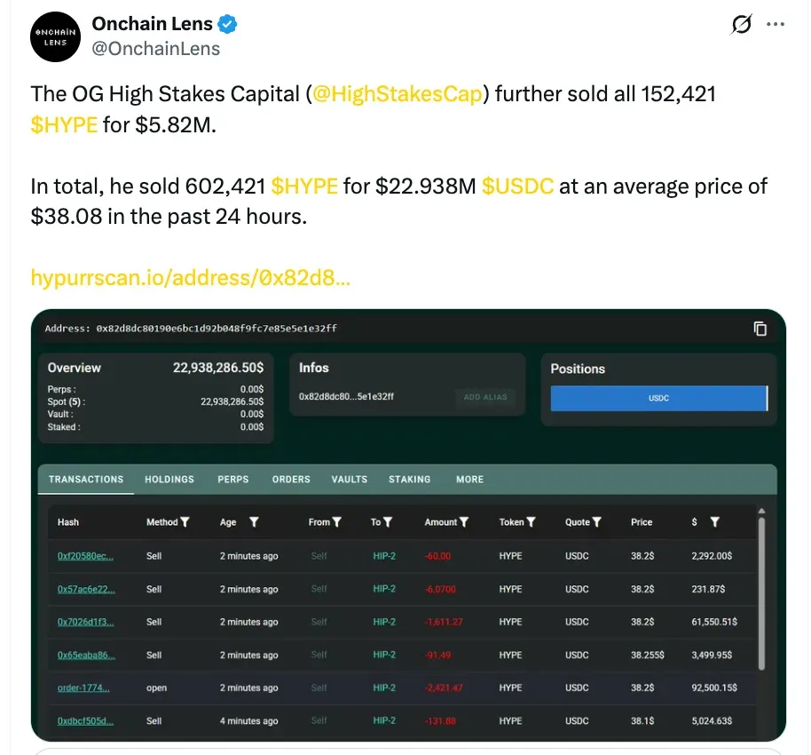Click the Onchain Lens profile avatar
Image resolution: width=811 pixels, height=755 pixels.
[55, 37]
